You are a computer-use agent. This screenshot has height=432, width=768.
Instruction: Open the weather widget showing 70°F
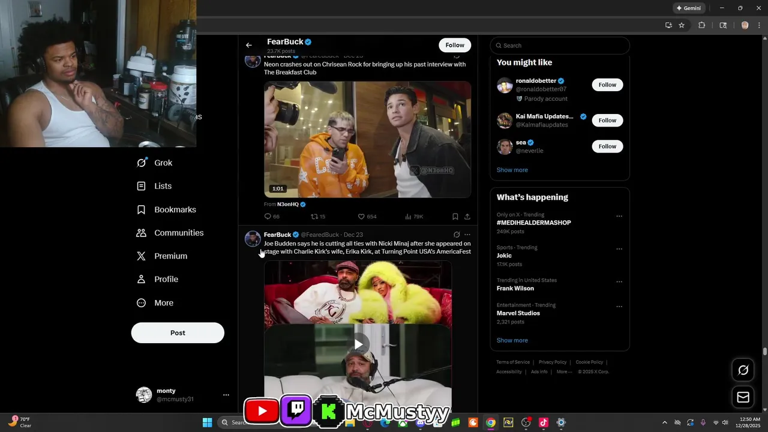[x=19, y=422]
